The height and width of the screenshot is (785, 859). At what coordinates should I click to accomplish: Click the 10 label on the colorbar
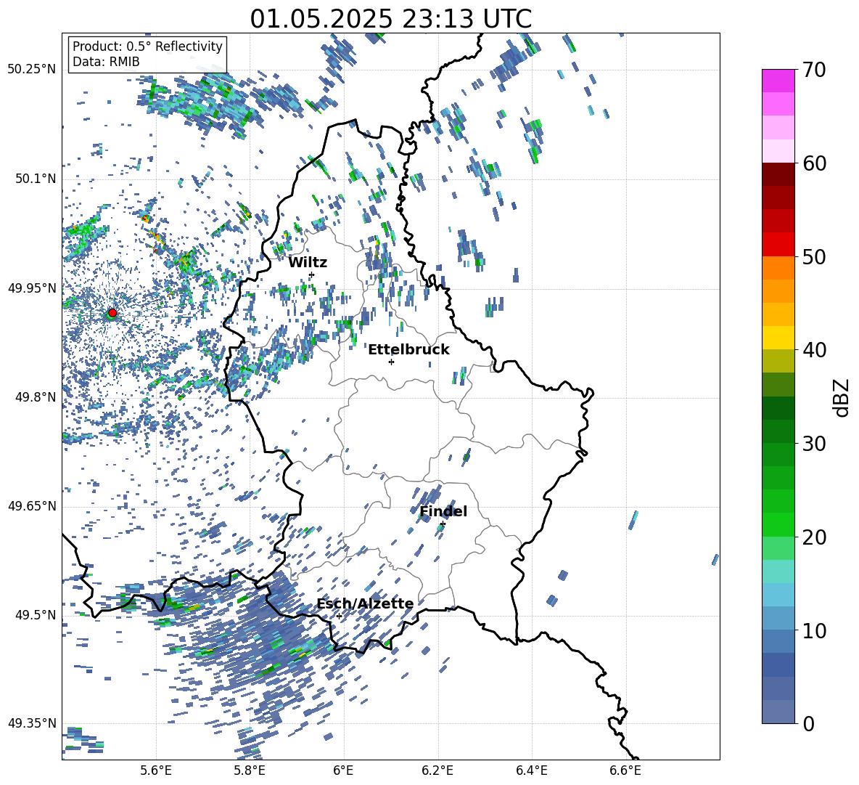coord(813,630)
